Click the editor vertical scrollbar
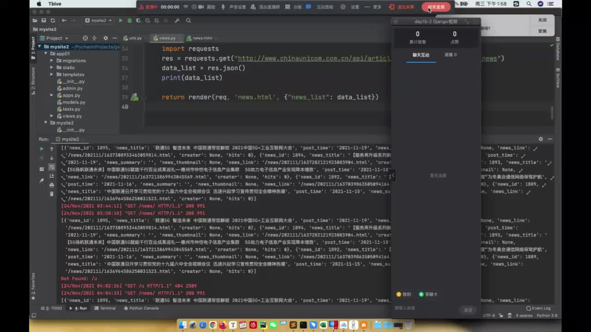 [x=552, y=113]
